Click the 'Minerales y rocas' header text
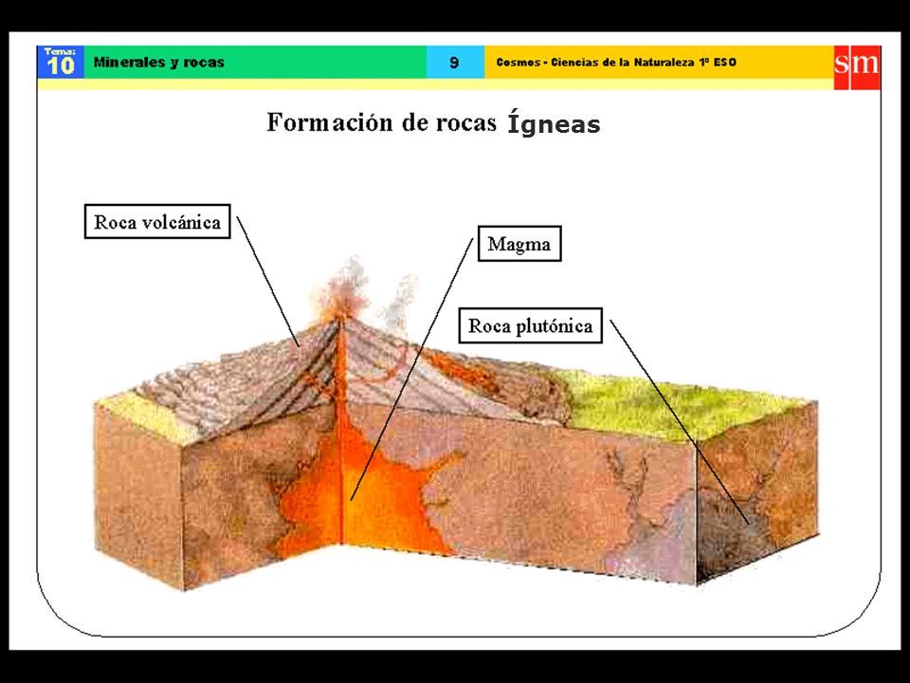The height and width of the screenshot is (683, 910). point(158,63)
